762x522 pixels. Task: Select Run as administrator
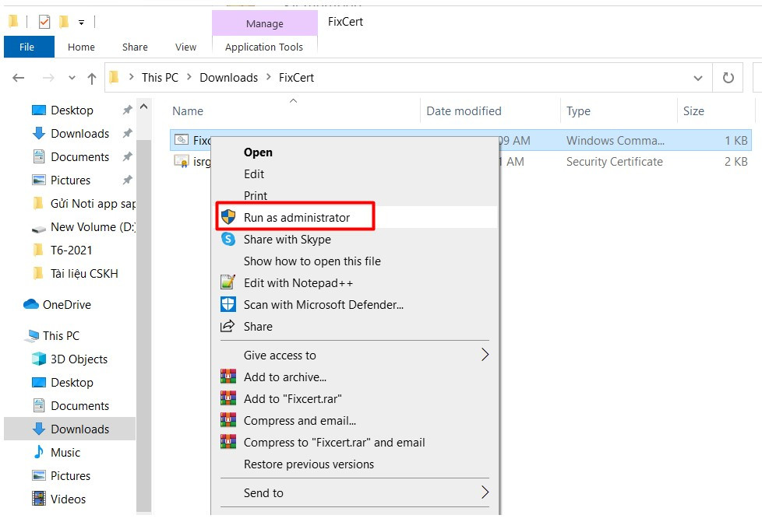(297, 217)
